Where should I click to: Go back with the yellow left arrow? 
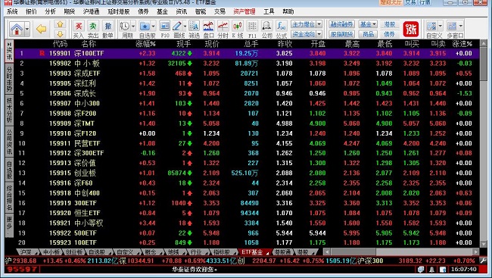pos(41,29)
